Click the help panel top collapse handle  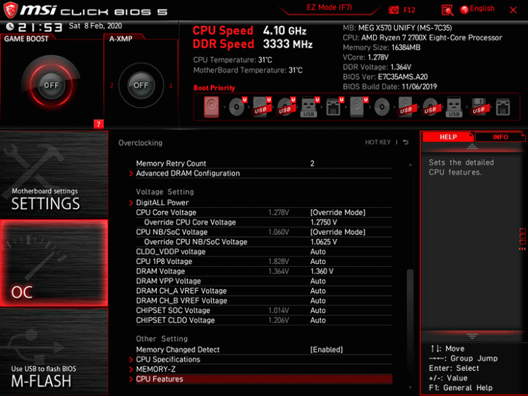click(472, 146)
